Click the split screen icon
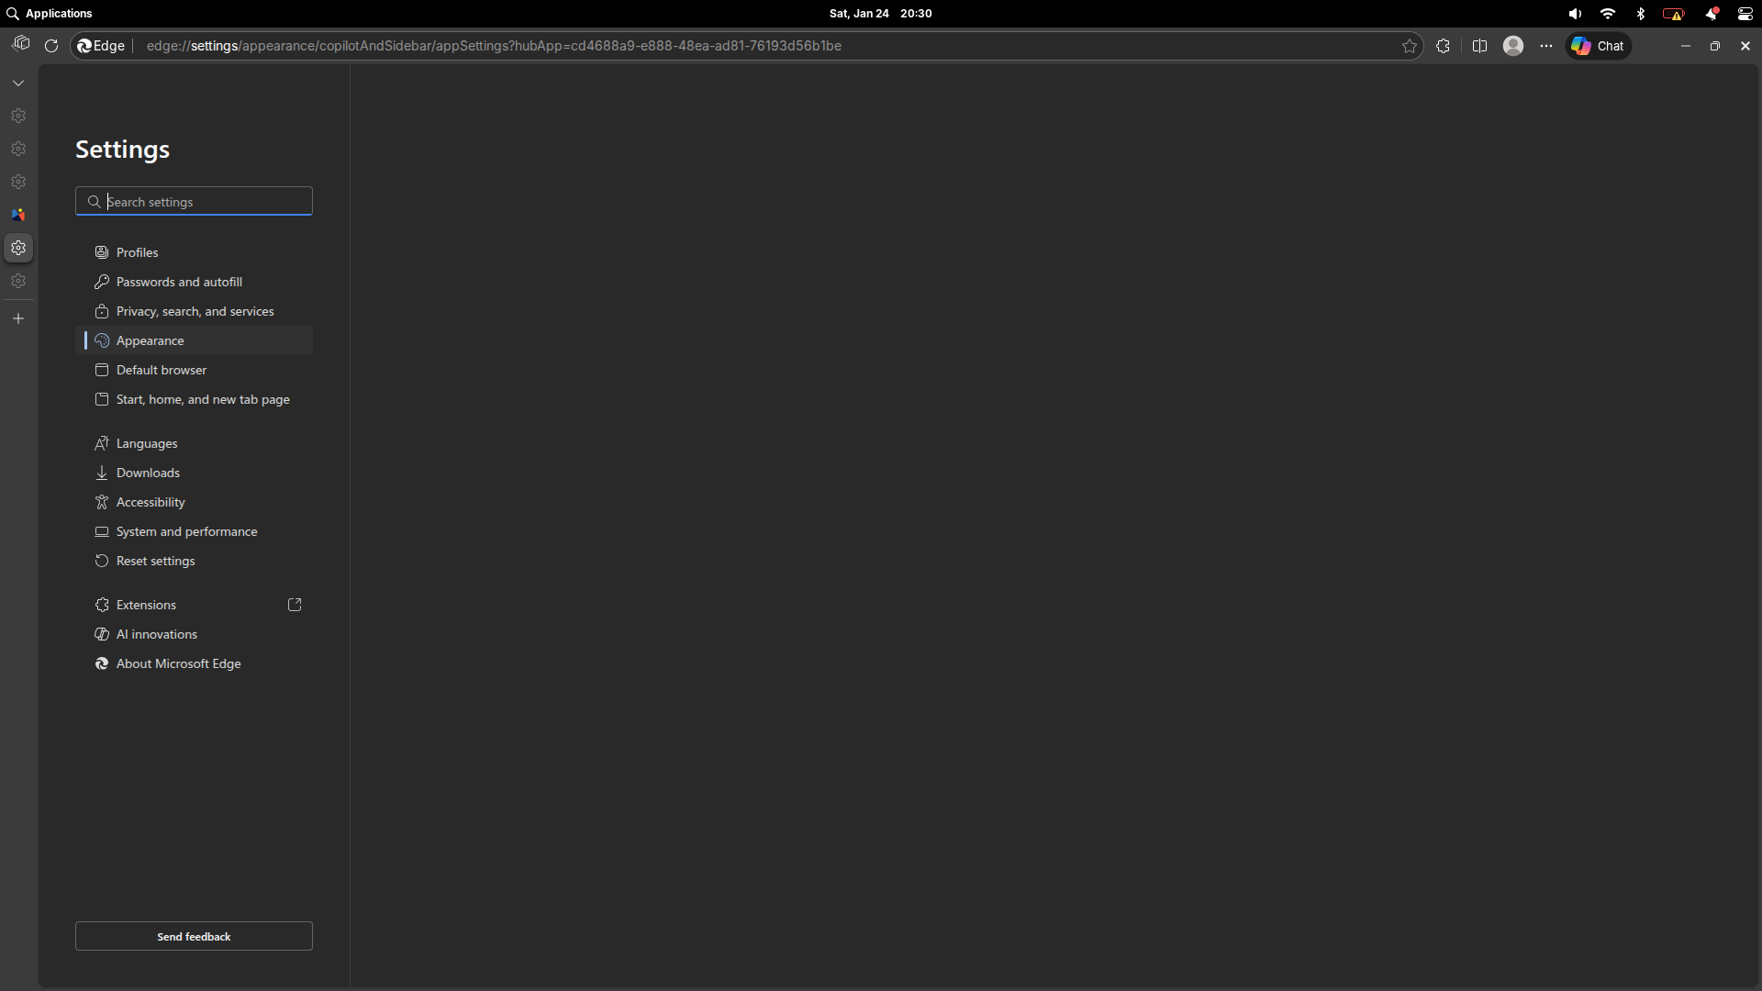This screenshot has height=991, width=1762. point(1479,46)
